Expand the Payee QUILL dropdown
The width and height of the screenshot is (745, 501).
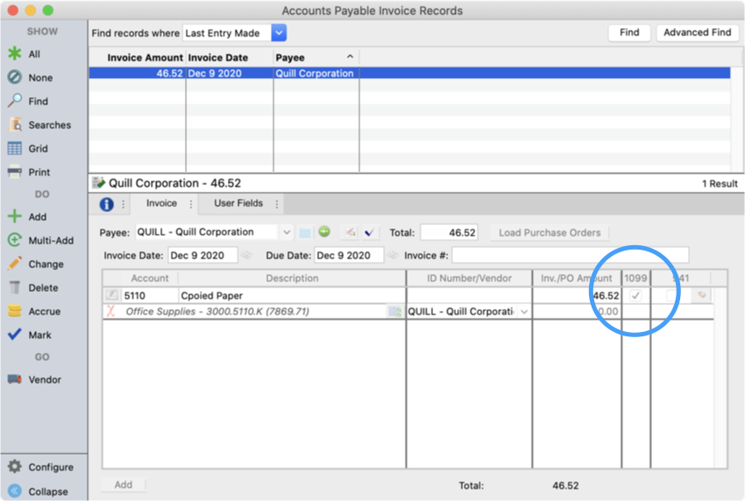pos(286,232)
